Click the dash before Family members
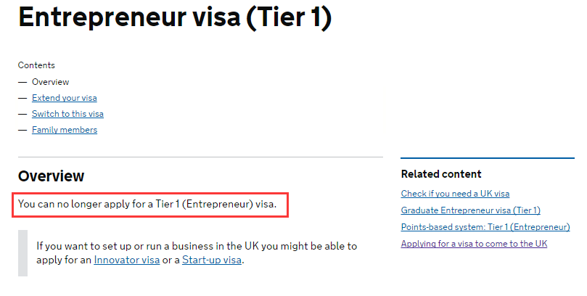This screenshot has height=296, width=587. pos(22,130)
